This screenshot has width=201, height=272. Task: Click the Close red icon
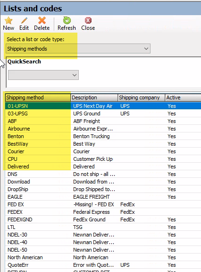[88, 20]
